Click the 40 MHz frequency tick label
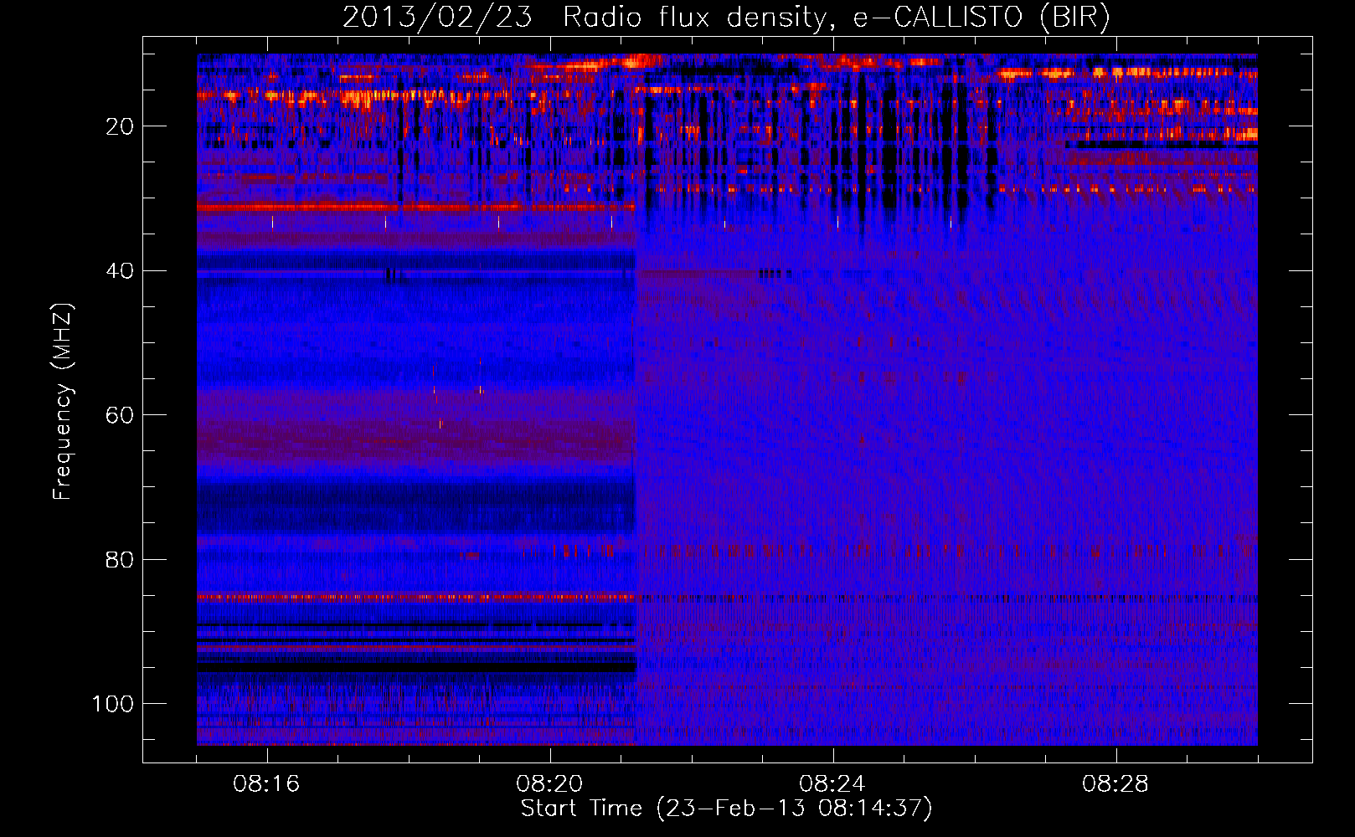1355x837 pixels. point(120,271)
